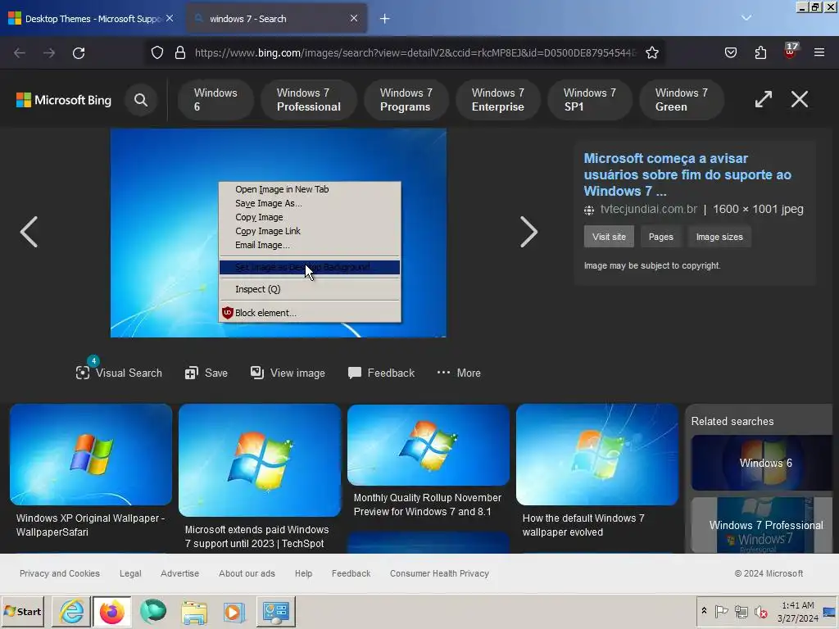Viewport: 839px width, 629px height.
Task: Click the uBlock Origin toolbar icon
Action: tap(791, 52)
